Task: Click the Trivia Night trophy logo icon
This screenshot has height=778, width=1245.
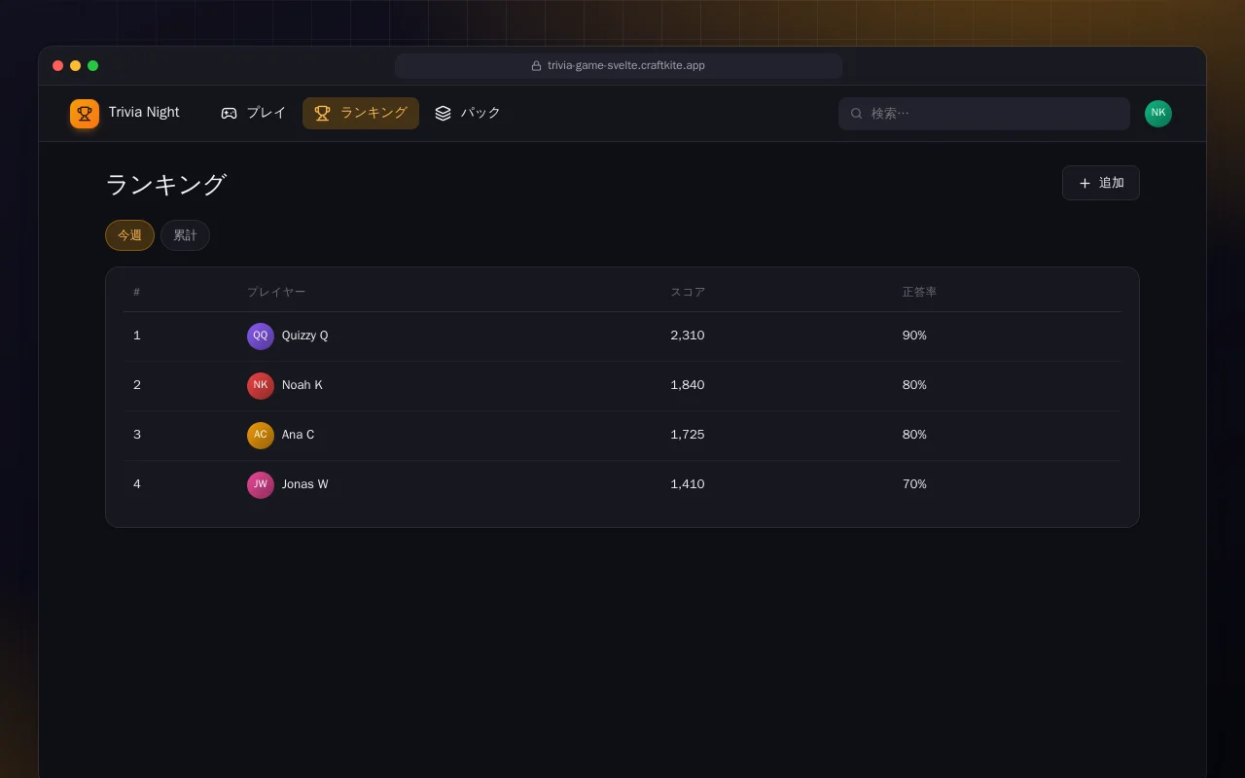Action: 85,114
